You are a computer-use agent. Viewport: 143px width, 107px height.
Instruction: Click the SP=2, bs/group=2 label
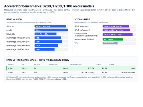pos(82,30)
